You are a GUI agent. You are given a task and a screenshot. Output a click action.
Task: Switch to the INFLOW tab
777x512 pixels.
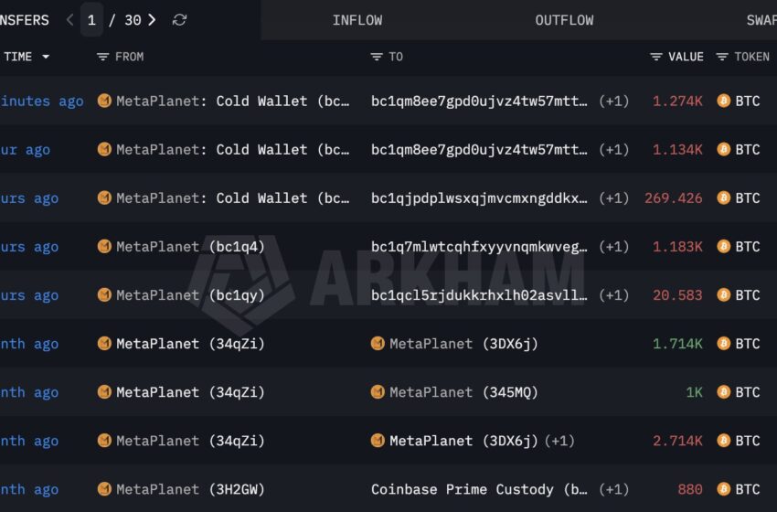(x=357, y=20)
